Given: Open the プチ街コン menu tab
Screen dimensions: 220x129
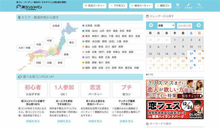Looking at the screenshot, I should [x=118, y=6].
